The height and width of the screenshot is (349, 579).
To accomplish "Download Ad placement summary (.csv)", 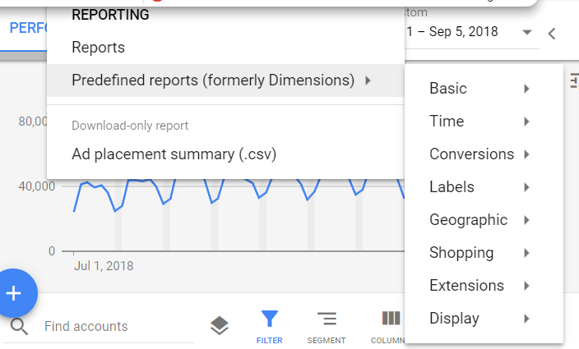I will coord(174,154).
